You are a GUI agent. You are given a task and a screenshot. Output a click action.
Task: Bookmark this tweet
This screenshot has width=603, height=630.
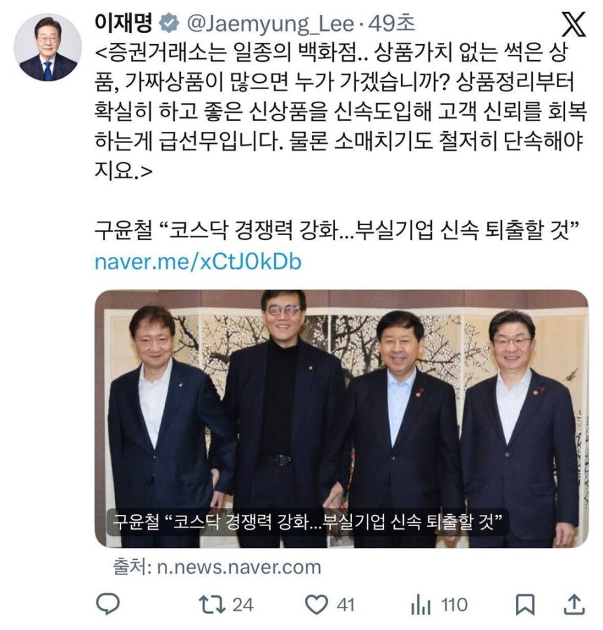(x=525, y=605)
